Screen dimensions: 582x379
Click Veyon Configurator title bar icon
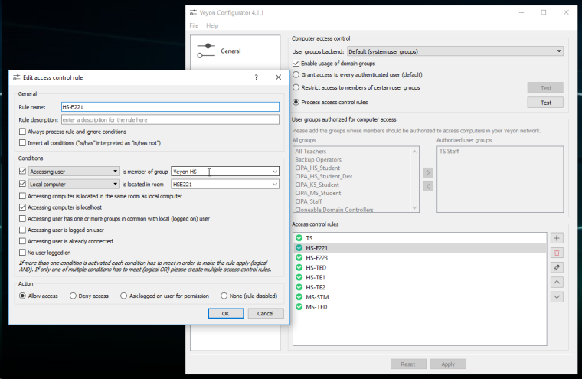(193, 12)
